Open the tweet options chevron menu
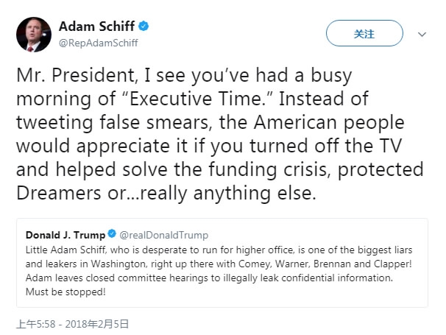 [x=422, y=34]
